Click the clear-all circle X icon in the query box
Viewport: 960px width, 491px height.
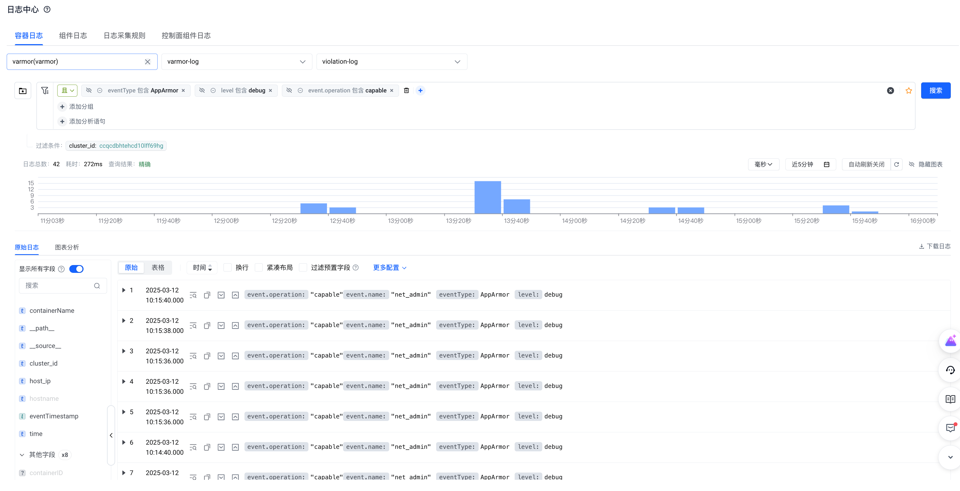click(890, 90)
